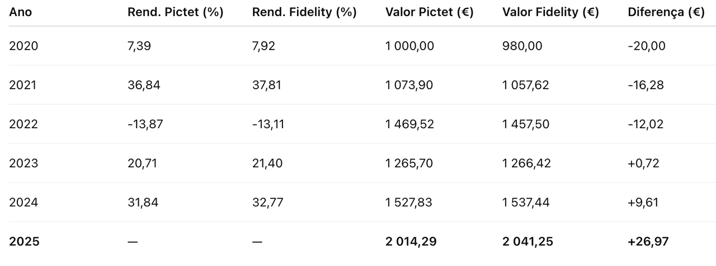Screen dimensions: 716x266
Task: Click the 1 537,44 Fidelity value
Action: coord(526,202)
